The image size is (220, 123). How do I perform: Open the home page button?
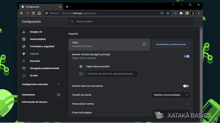point(39,13)
